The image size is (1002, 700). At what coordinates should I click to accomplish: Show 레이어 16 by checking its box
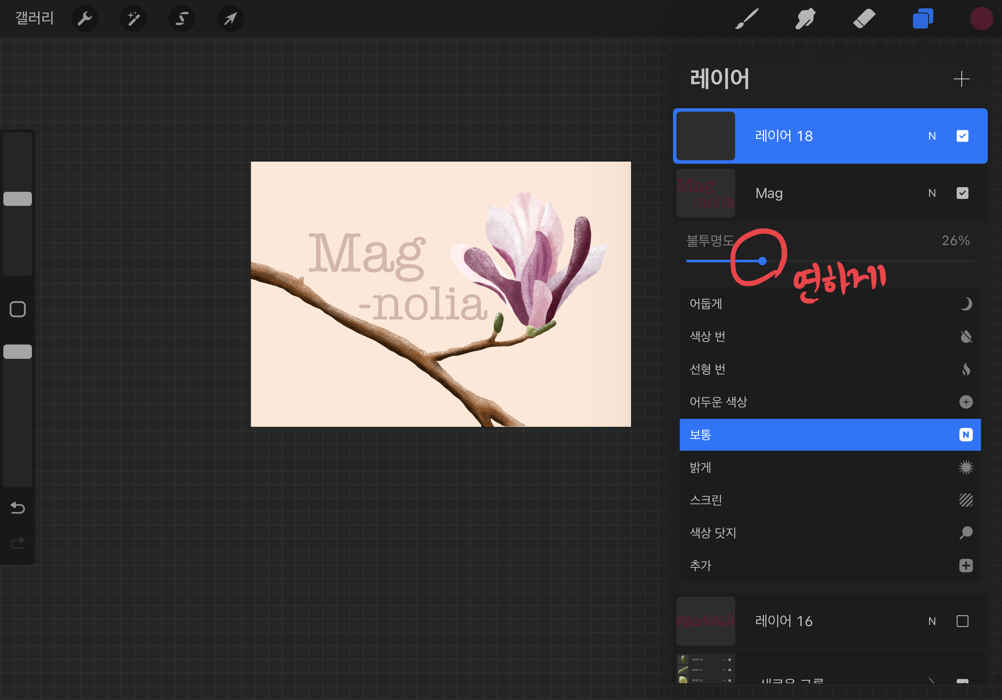click(962, 621)
